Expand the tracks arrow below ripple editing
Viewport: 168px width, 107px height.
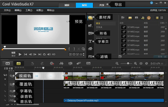click(5, 79)
